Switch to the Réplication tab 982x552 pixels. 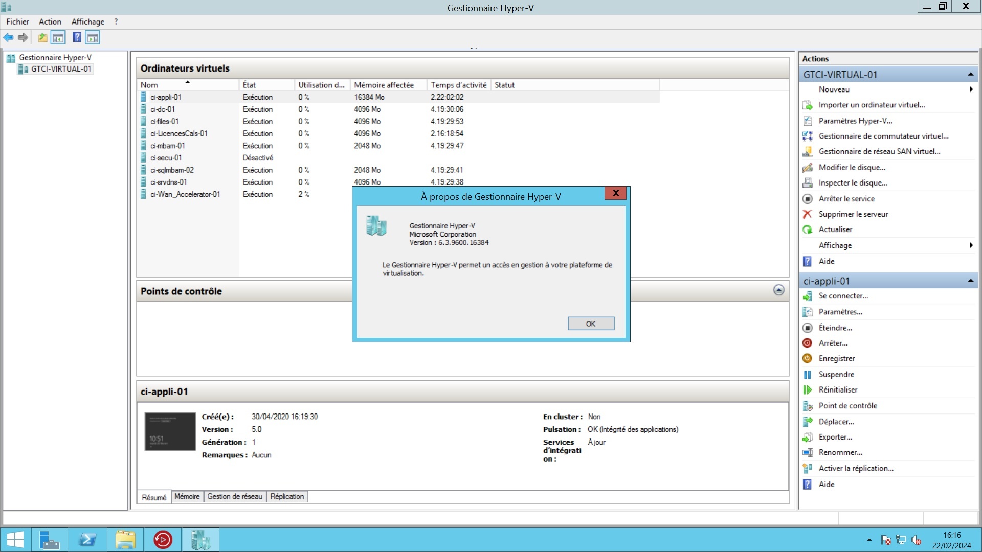pyautogui.click(x=287, y=496)
